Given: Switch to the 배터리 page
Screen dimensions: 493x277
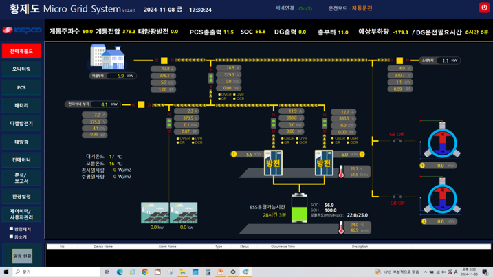Looking at the screenshot, I should (21, 106).
